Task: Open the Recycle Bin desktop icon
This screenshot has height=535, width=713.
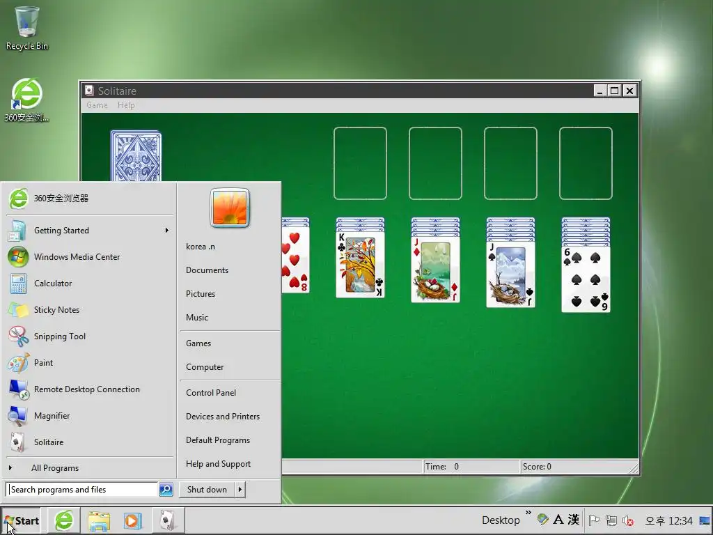Action: coord(27,28)
